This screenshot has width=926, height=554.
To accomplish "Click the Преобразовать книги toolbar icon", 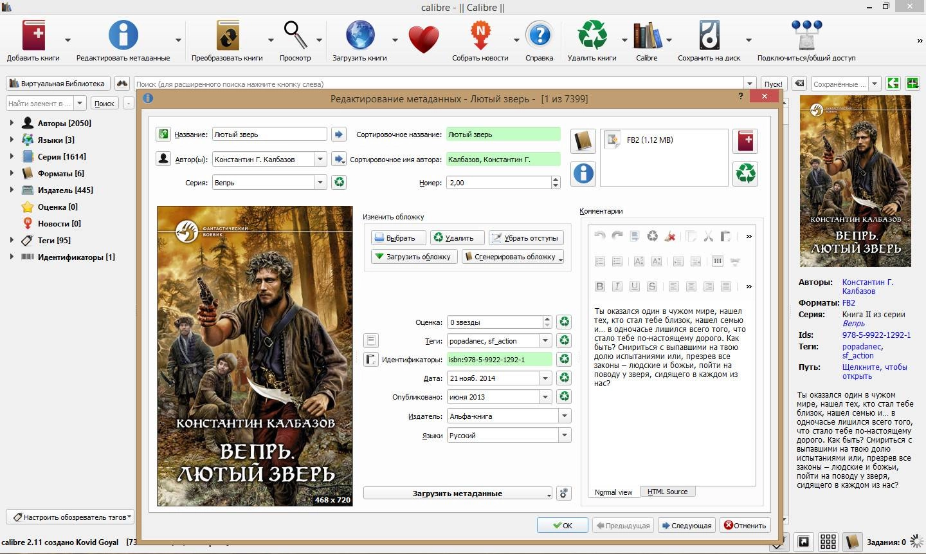I will 227,35.
